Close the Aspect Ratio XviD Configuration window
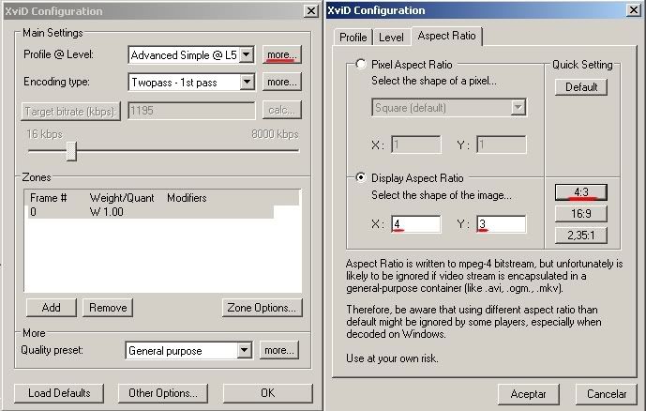 [634, 10]
